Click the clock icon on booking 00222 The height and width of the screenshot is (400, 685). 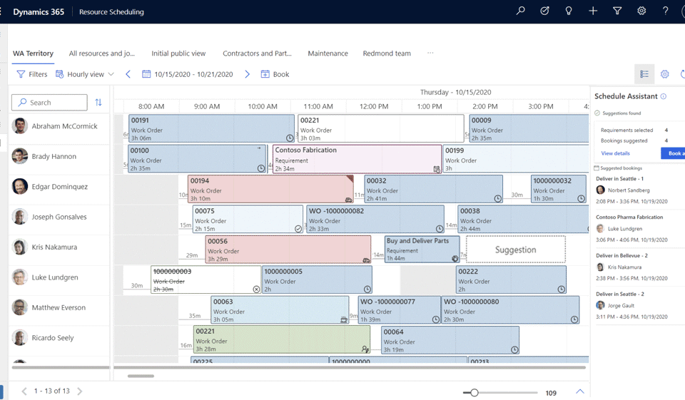point(562,289)
